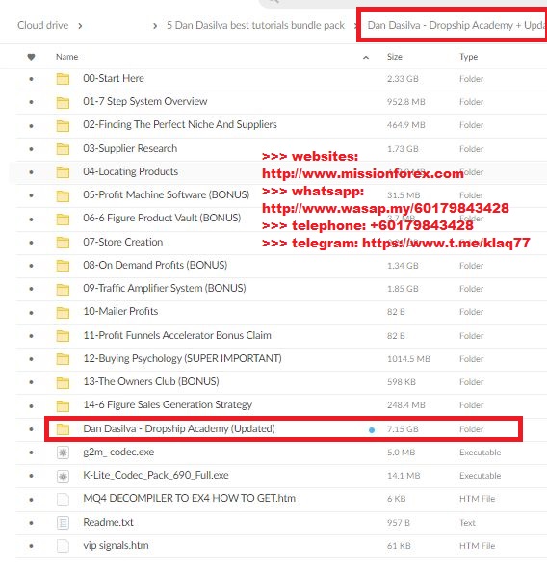Select the vip signals.htm file name
547x570 pixels.
click(116, 546)
